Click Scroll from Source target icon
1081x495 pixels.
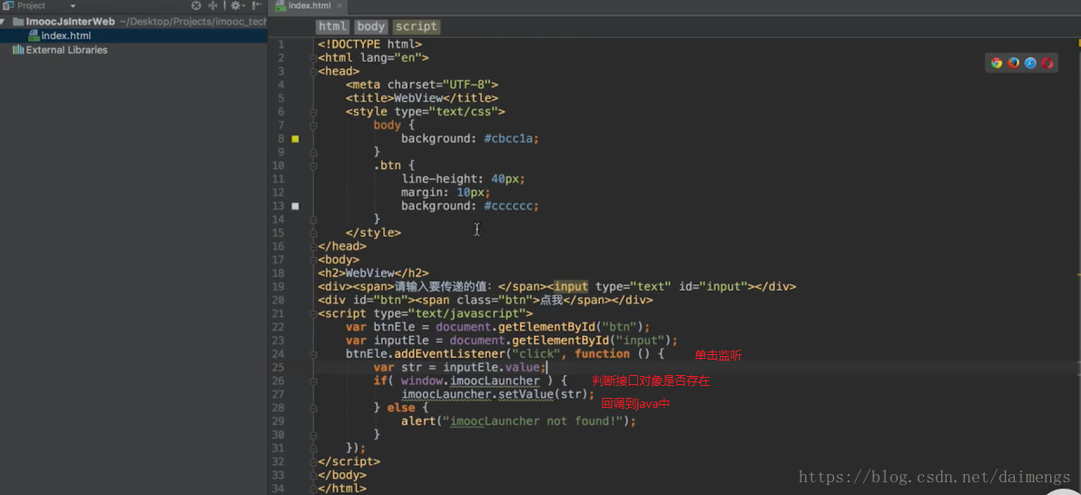tap(196, 5)
